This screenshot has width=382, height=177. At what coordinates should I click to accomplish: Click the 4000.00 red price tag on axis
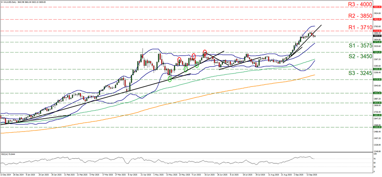[x=377, y=7]
